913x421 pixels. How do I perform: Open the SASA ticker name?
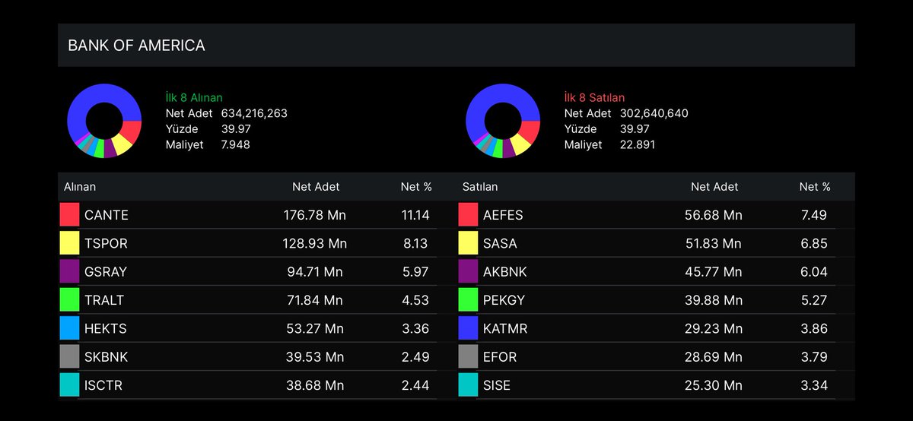pyautogui.click(x=500, y=243)
